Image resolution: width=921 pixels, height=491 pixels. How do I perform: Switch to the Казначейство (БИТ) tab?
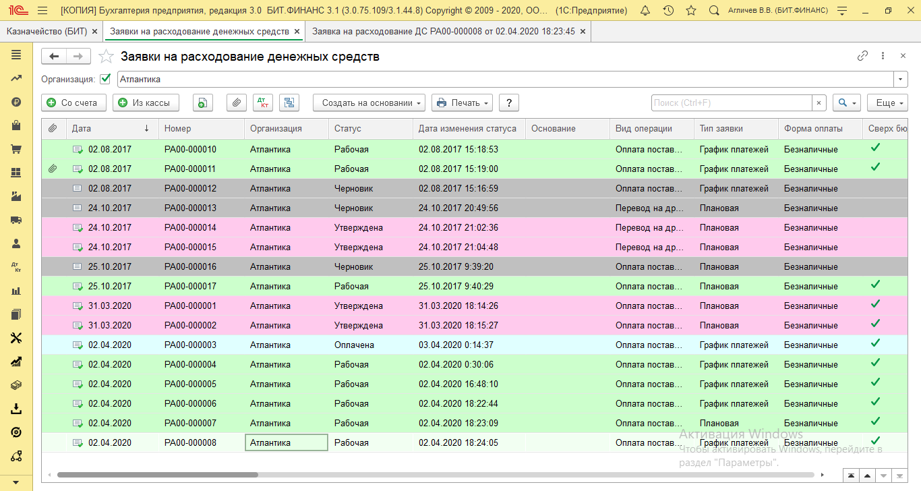pyautogui.click(x=47, y=32)
